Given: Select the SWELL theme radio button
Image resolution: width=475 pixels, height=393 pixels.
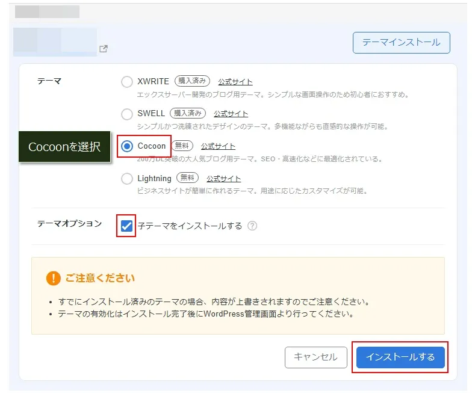Looking at the screenshot, I should tap(127, 114).
